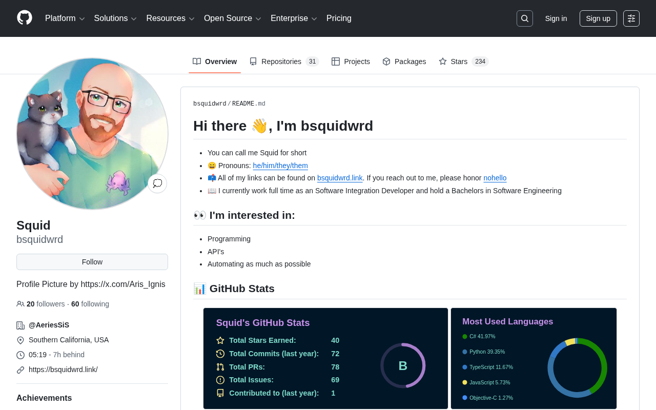656x410 pixels.
Task: Open the Stars tab
Action: coord(463,61)
